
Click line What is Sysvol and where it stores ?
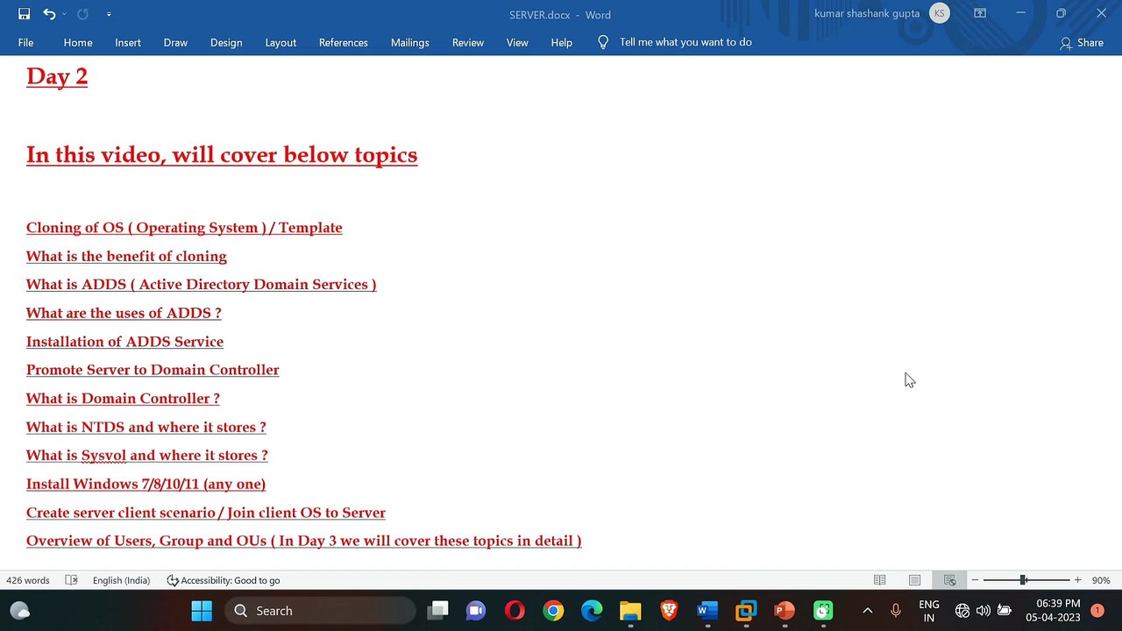(146, 456)
